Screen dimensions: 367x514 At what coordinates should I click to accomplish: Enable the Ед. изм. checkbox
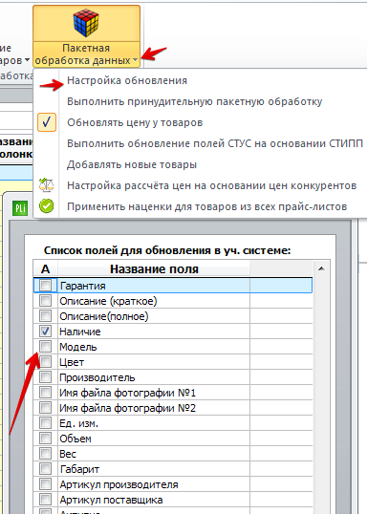45,423
